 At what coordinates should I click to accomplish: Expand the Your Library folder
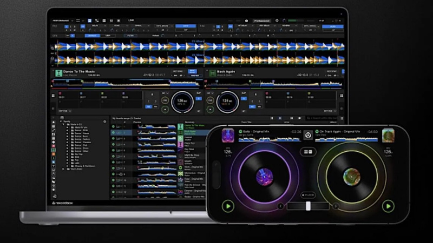(x=63, y=169)
